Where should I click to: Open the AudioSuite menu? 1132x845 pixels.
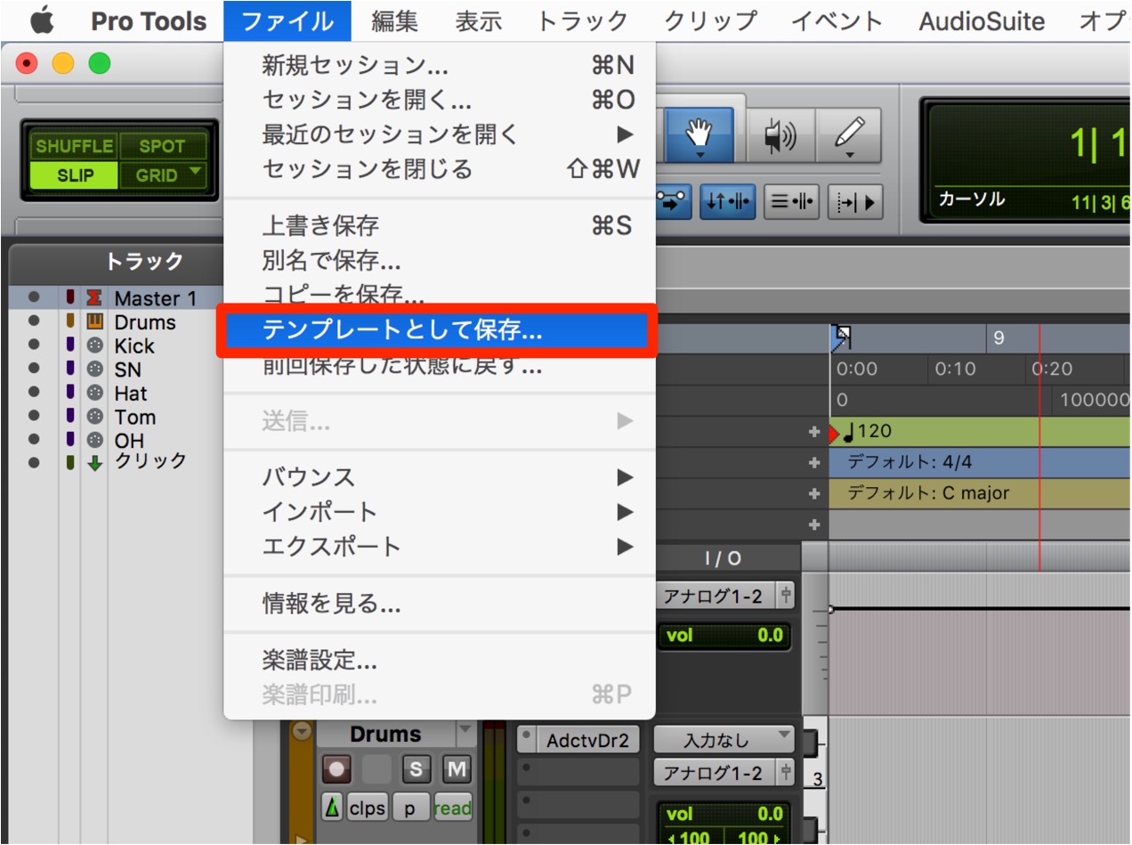pyautogui.click(x=982, y=20)
